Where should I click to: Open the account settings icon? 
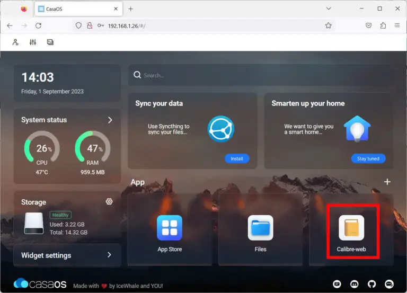(x=15, y=42)
